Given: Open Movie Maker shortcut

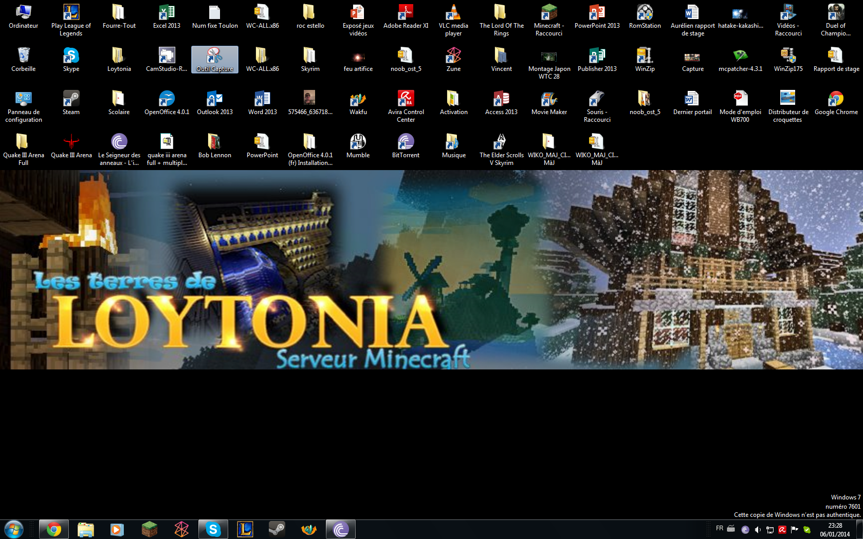Looking at the screenshot, I should click(549, 103).
